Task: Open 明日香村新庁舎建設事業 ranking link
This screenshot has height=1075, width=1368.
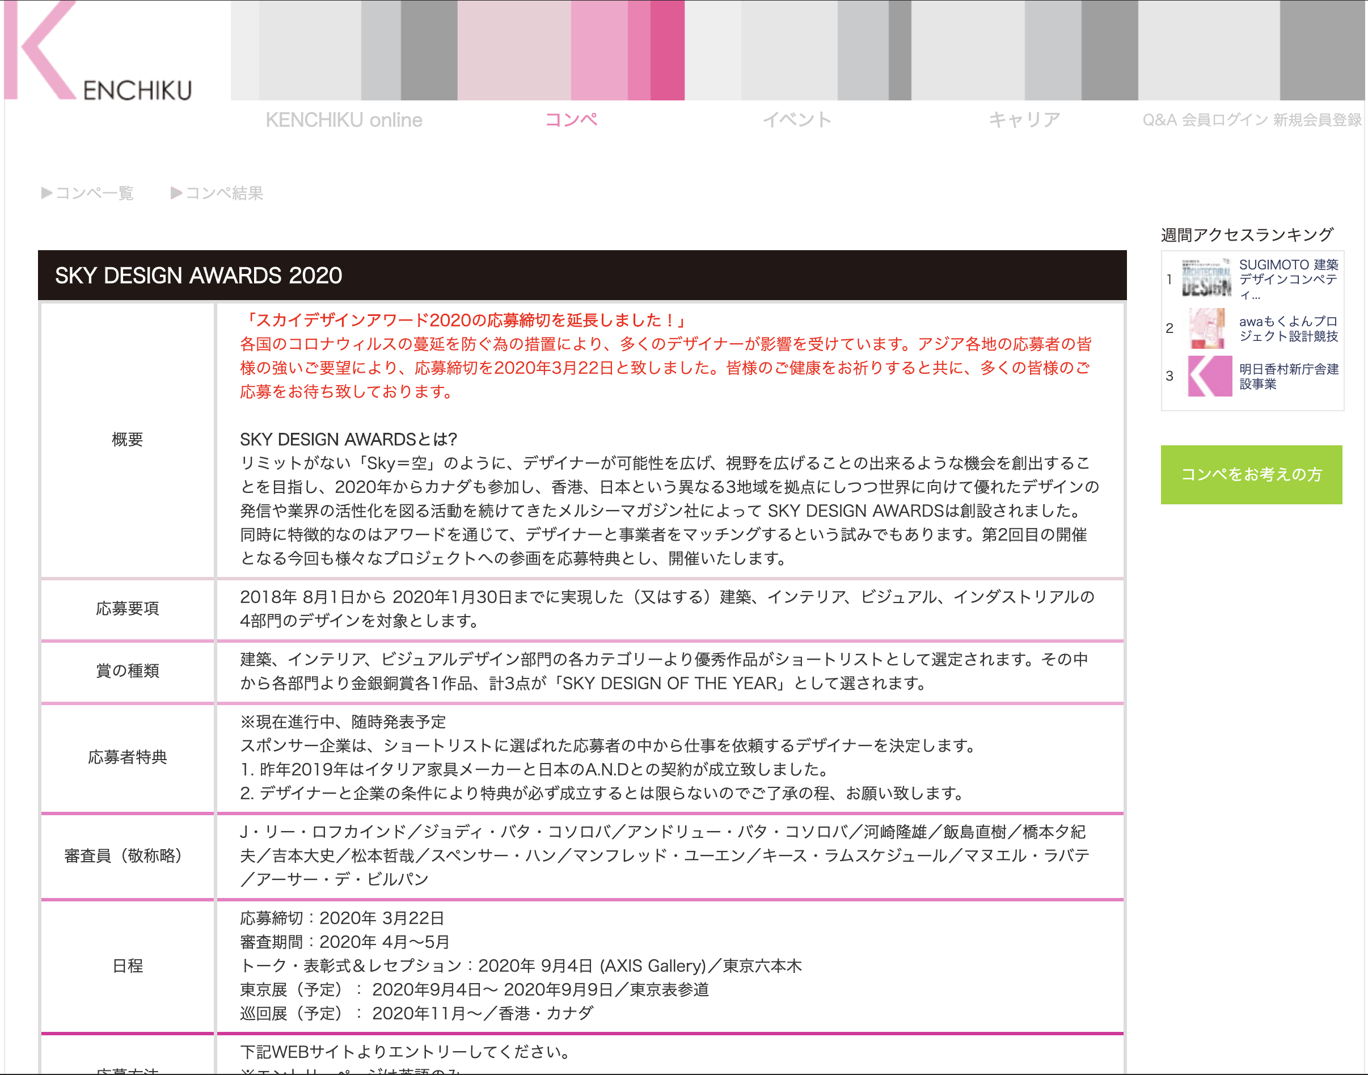Action: tap(1288, 376)
